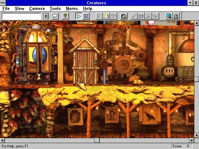Click the window minimize down-arrow button
199x149 pixels.
click(x=190, y=3)
